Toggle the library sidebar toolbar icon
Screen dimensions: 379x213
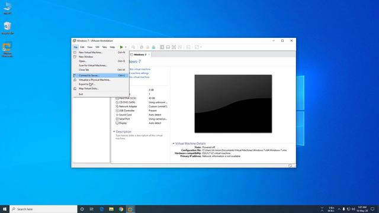pos(162,47)
